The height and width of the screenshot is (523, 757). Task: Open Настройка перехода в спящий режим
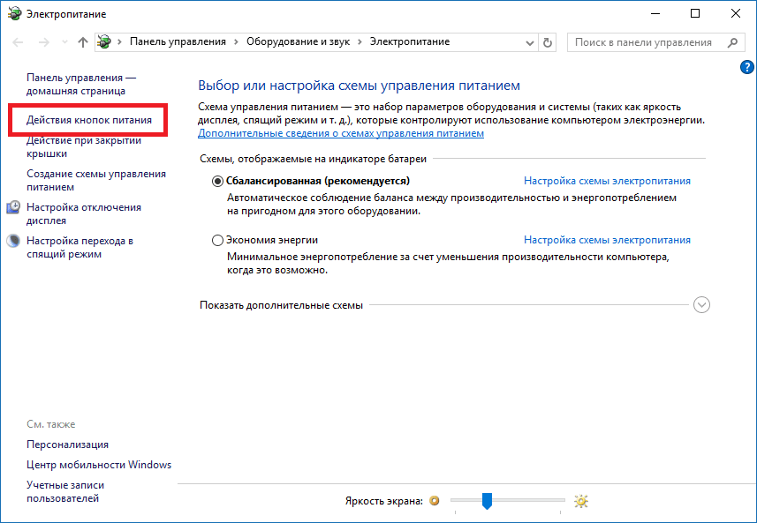79,247
